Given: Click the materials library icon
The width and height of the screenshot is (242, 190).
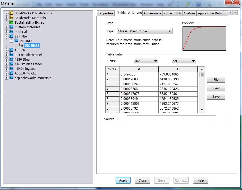Looking at the screenshot, I should click(11, 32).
